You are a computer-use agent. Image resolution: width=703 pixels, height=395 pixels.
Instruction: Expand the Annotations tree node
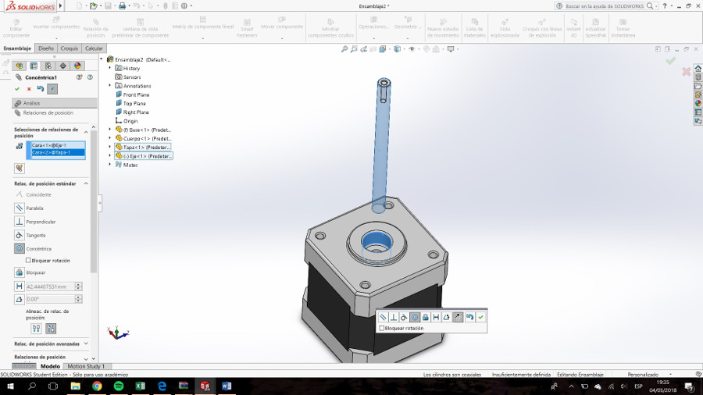[x=110, y=86]
